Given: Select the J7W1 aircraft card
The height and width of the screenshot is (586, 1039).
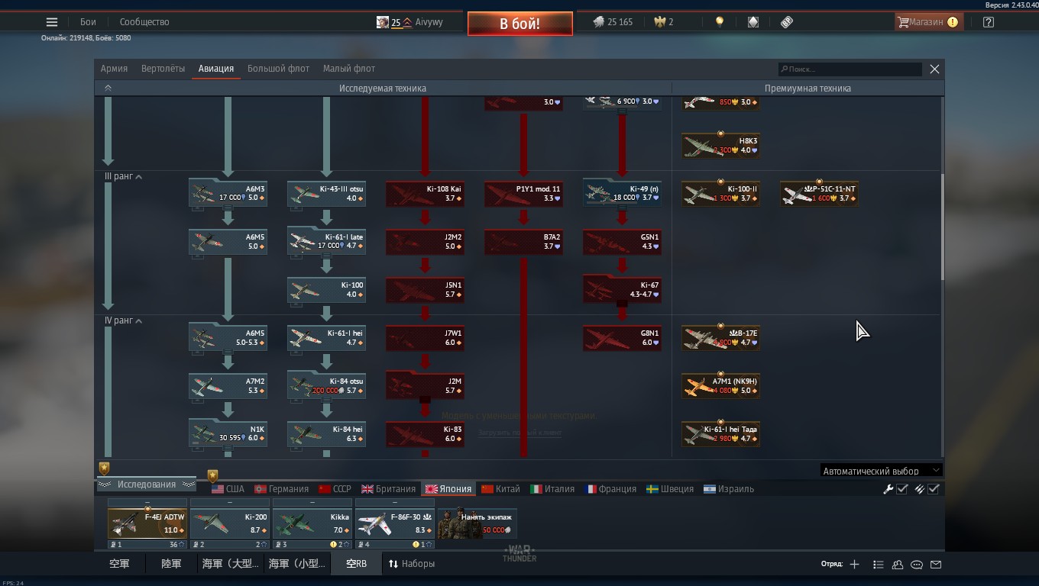Looking at the screenshot, I should [x=425, y=337].
